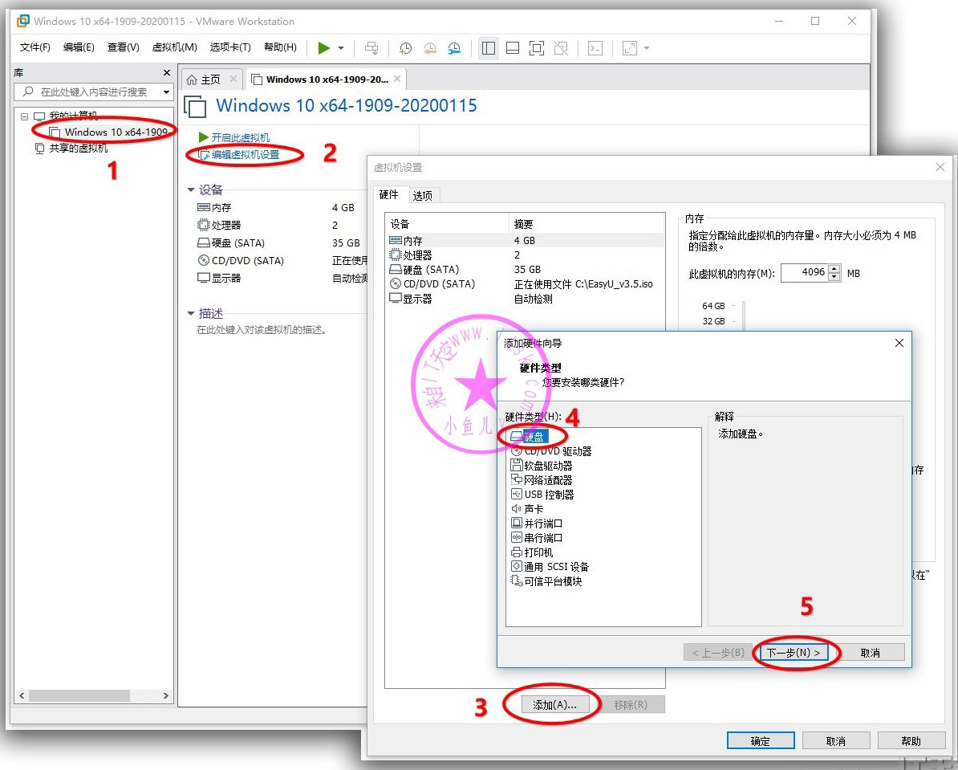Open the snapshot manager toolbar icon
958x770 pixels.
455,47
